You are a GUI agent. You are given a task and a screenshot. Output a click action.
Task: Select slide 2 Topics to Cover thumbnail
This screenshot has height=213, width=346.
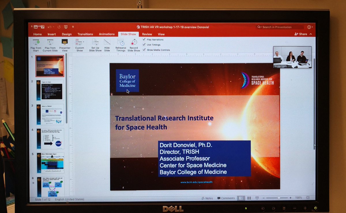pyautogui.click(x=50, y=90)
